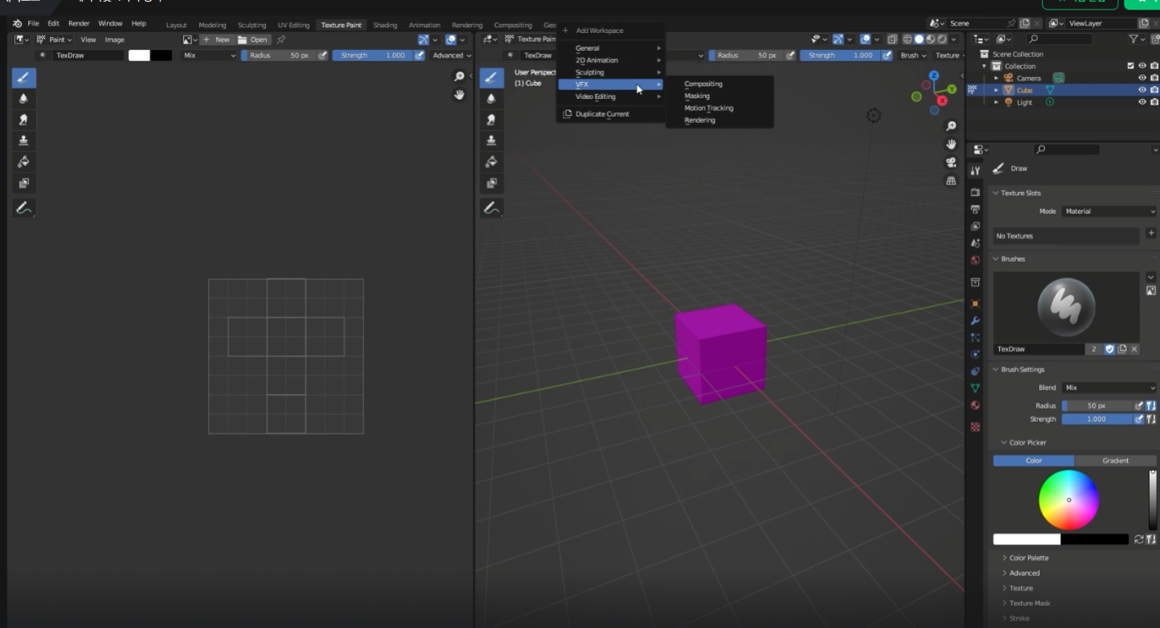Click the pin icon in image editor header
This screenshot has height=628, width=1160.
tap(281, 39)
